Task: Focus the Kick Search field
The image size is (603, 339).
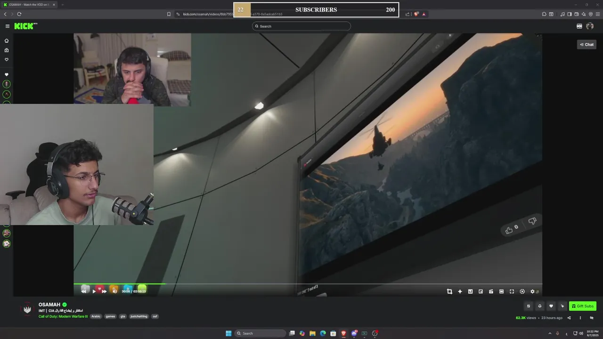Action: pos(301,26)
